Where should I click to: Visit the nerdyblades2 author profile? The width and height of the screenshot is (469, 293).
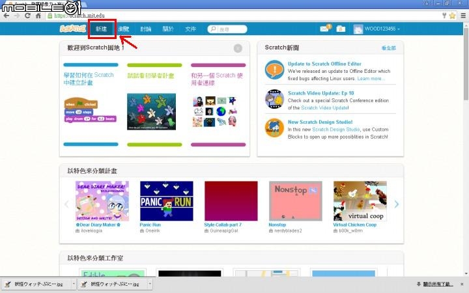(x=289, y=230)
